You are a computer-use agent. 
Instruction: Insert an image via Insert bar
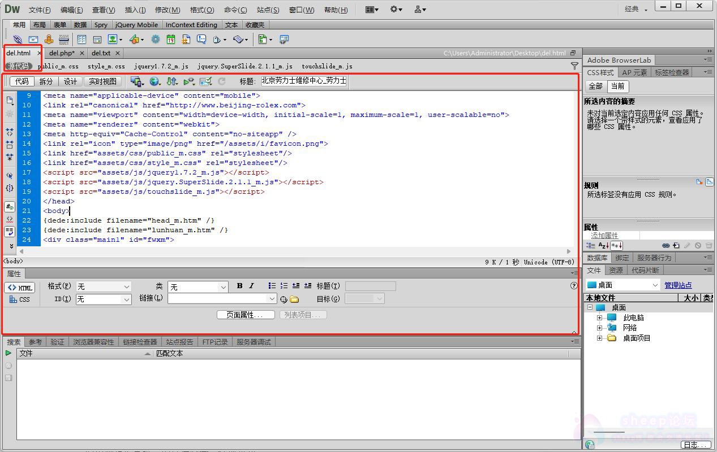pyautogui.click(x=113, y=40)
